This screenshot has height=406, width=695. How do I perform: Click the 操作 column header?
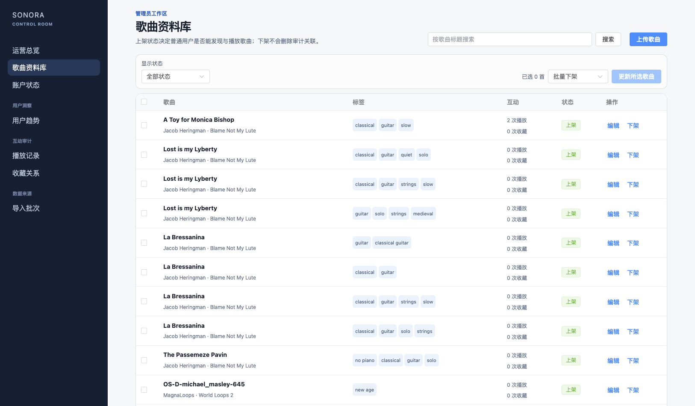point(612,102)
